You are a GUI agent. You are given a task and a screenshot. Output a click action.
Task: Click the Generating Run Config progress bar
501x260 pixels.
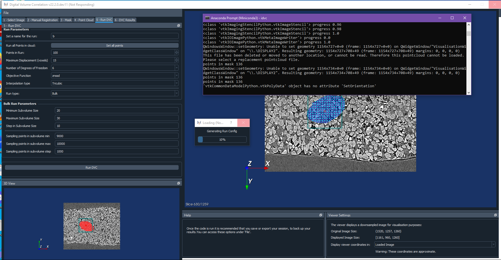tap(222, 139)
